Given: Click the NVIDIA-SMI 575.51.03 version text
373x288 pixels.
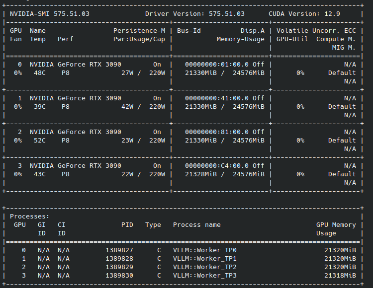Looking at the screenshot, I should tap(50, 14).
